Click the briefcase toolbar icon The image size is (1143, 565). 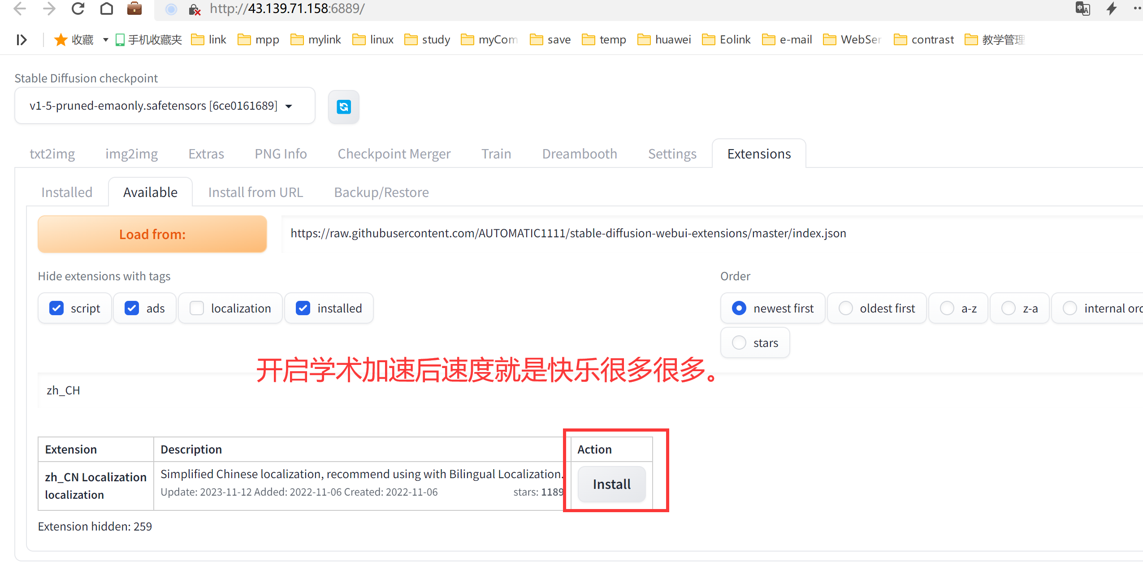coord(134,9)
